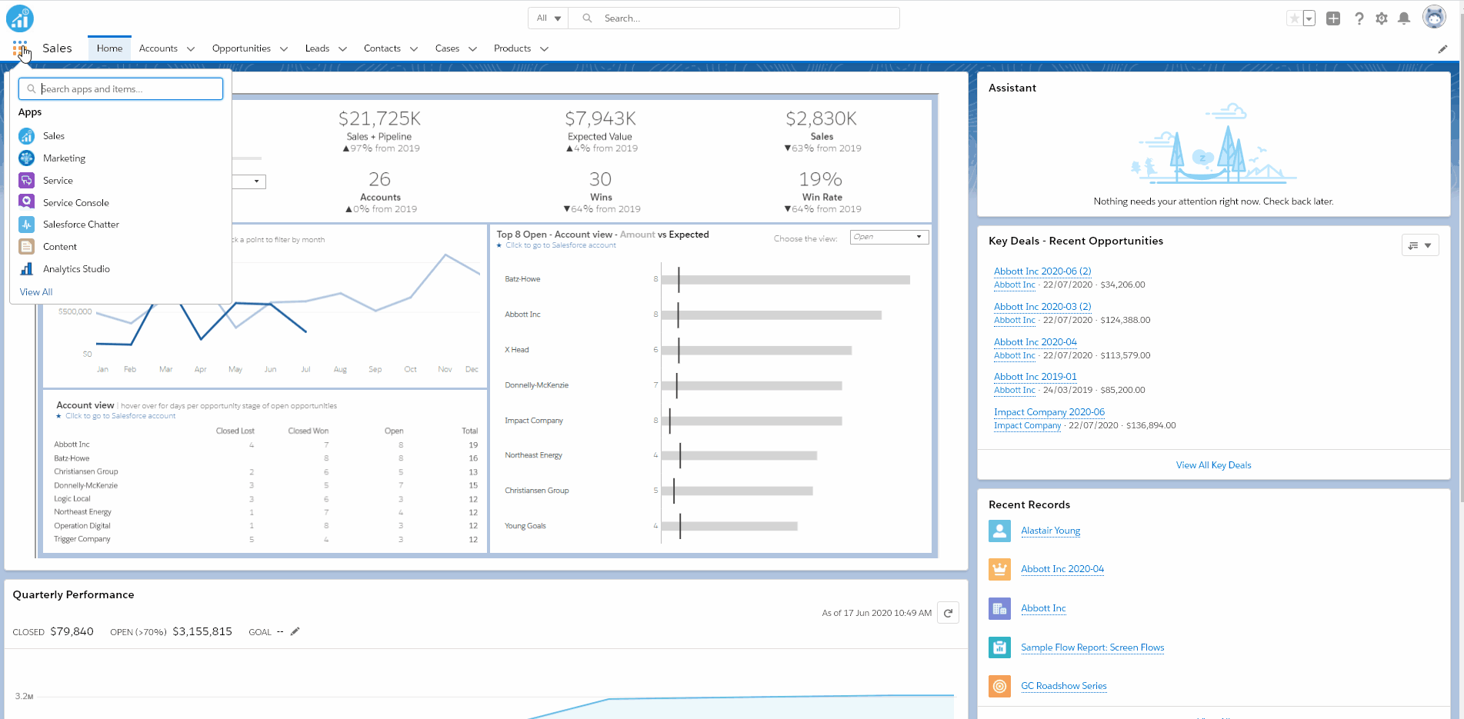This screenshot has width=1464, height=719.
Task: Edit the quarterly goal pencil icon
Action: pos(295,631)
